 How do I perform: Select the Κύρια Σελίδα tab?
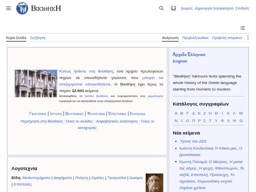[16, 38]
